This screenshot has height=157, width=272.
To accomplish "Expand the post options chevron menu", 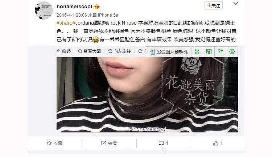I will coord(236,4).
